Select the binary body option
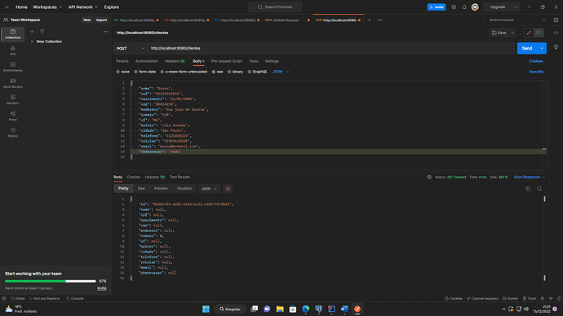Screen dimensions: 563x316 point(235,72)
